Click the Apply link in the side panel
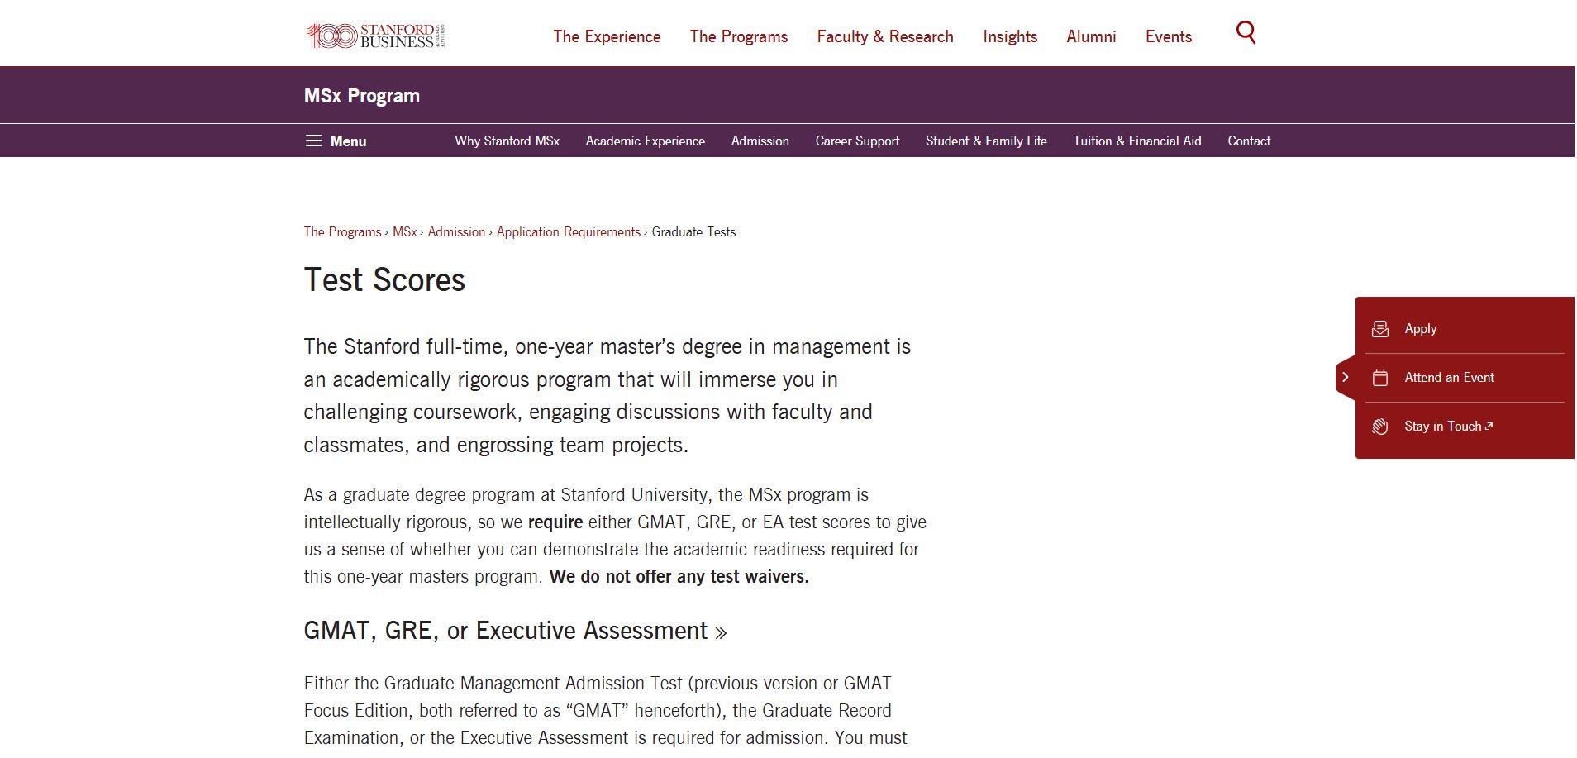 coord(1420,329)
